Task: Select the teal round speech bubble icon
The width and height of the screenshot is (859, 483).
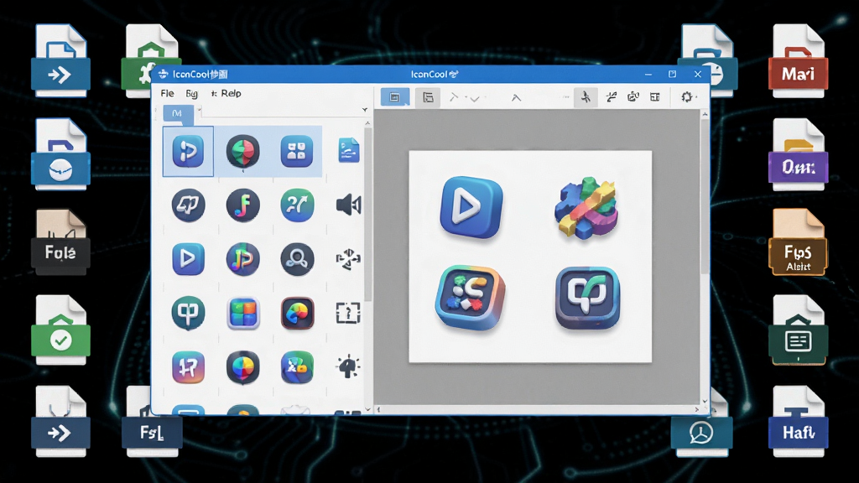Action: [188, 314]
